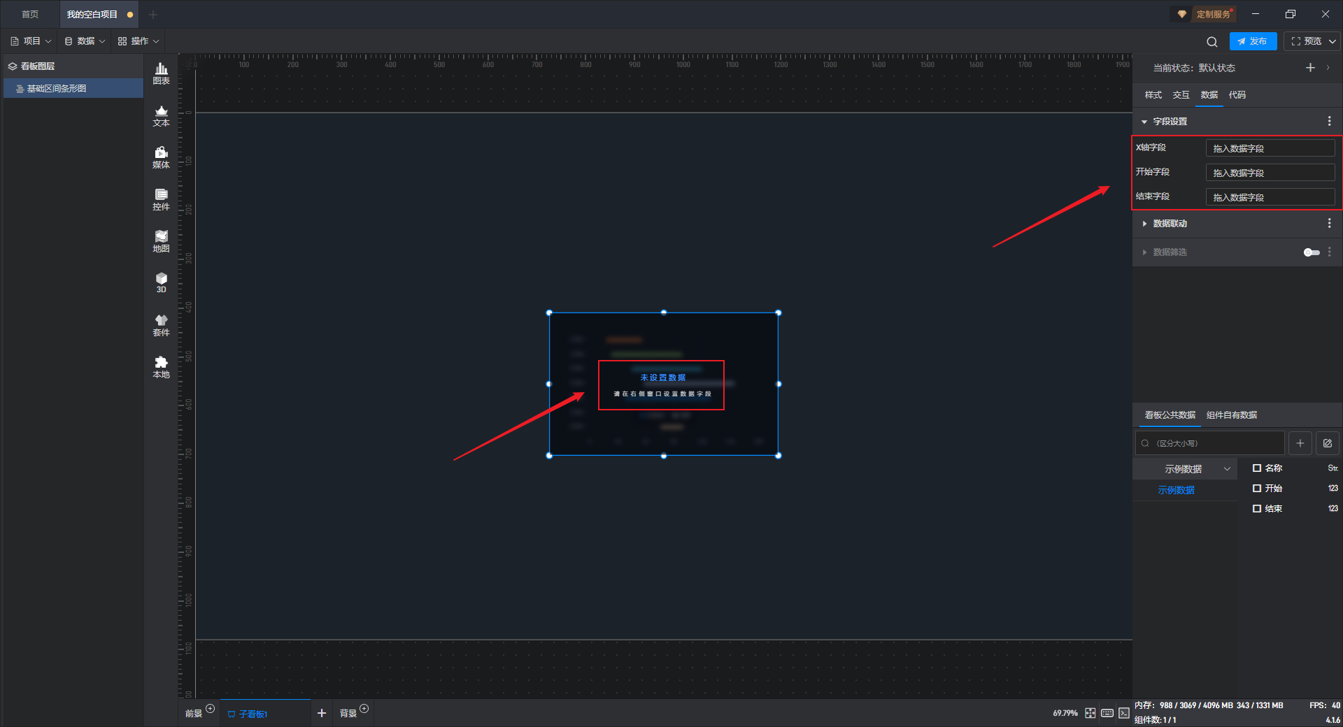Open the 地图 map component library
This screenshot has height=727, width=1343.
click(161, 242)
